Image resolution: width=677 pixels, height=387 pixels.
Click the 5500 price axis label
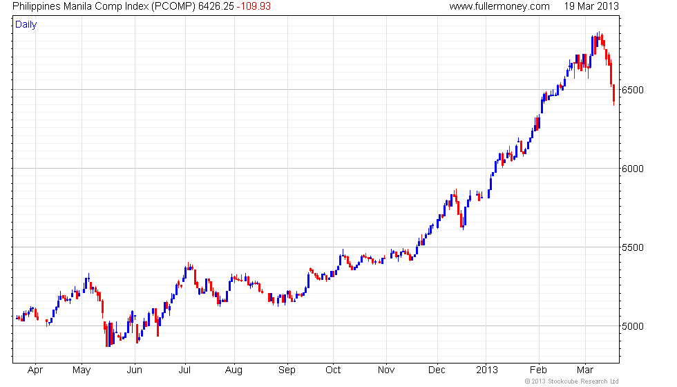[633, 247]
